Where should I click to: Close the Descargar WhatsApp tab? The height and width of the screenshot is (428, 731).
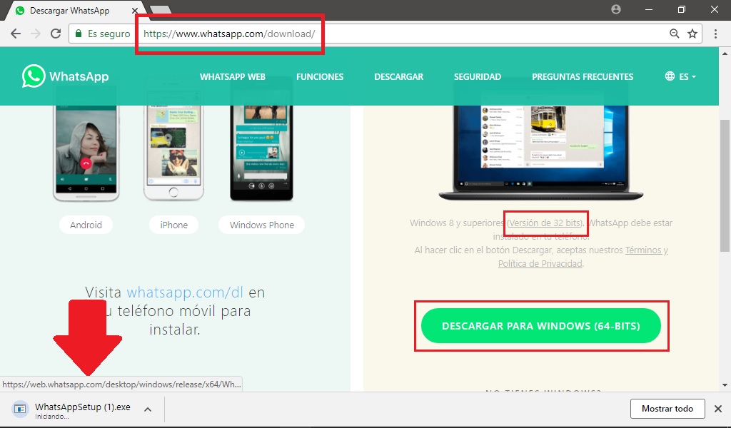(x=135, y=10)
